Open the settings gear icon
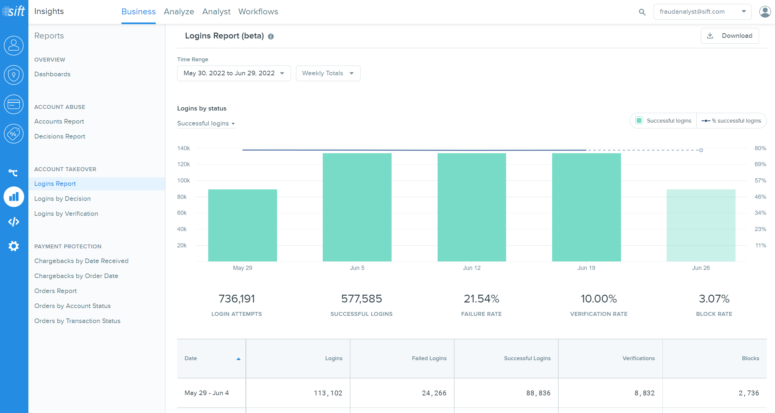The height and width of the screenshot is (413, 775). click(x=14, y=246)
